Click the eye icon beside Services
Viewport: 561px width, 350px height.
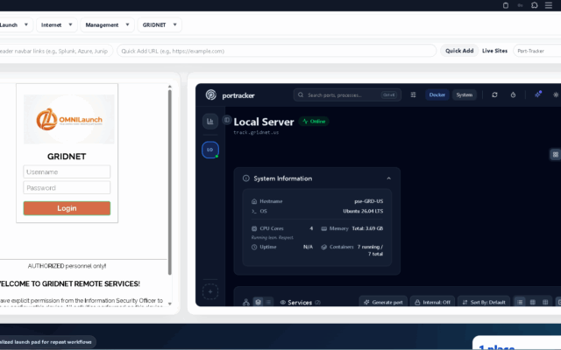[x=283, y=303]
